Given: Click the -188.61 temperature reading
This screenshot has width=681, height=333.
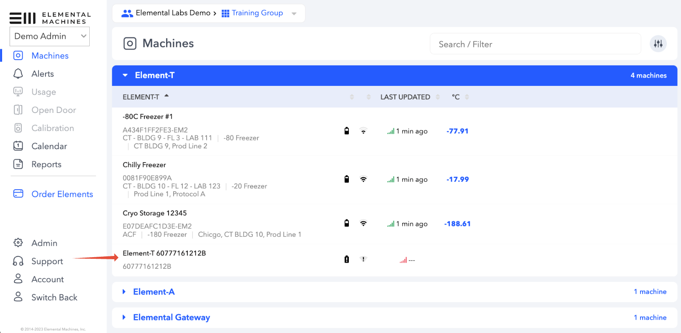Looking at the screenshot, I should (x=457, y=224).
